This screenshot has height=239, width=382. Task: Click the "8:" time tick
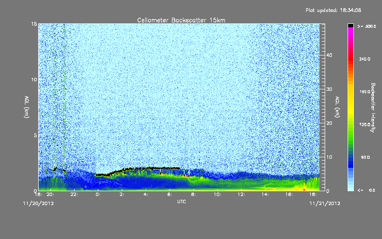193,195
